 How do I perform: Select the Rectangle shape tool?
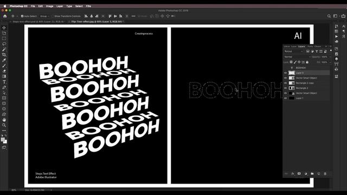click(4, 98)
